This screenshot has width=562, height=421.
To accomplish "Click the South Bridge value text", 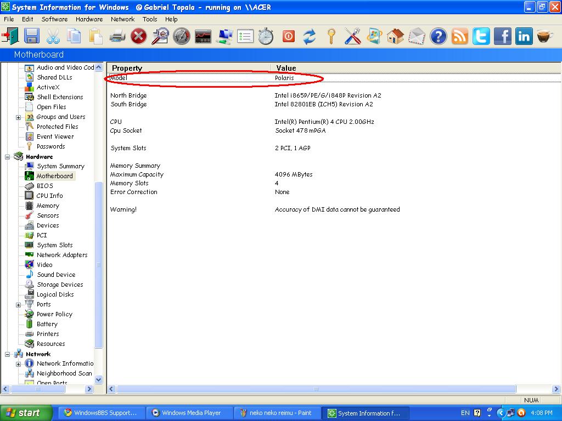I will 324,104.
